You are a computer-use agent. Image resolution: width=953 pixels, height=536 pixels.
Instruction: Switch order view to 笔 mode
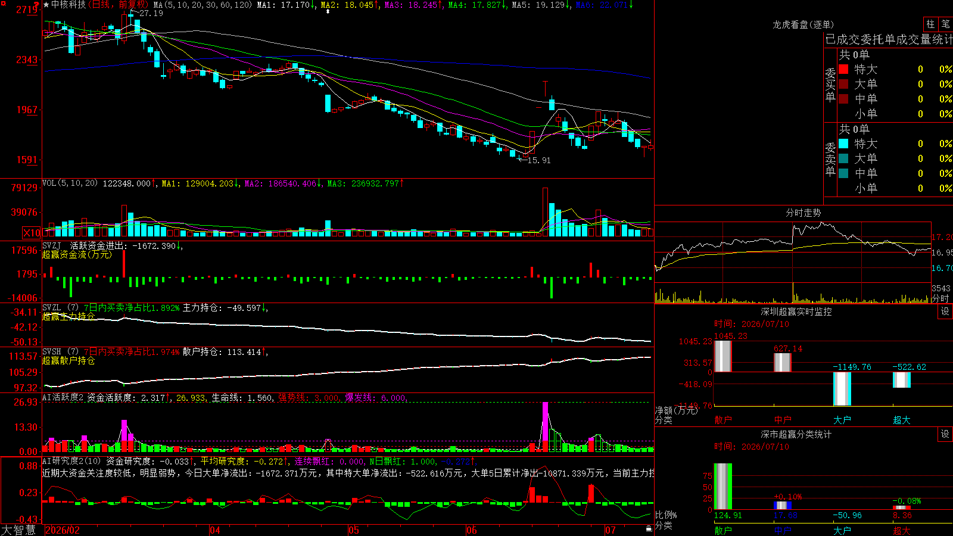945,24
